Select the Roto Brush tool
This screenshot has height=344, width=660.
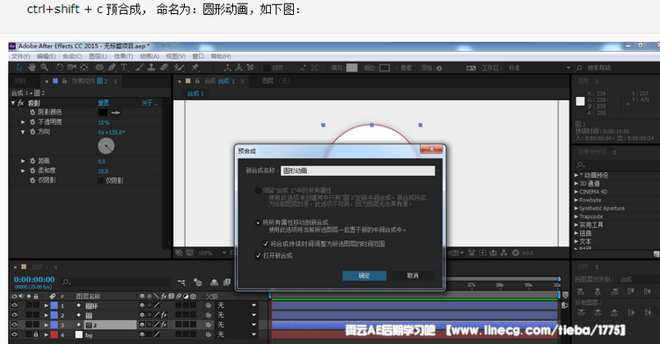(x=180, y=68)
